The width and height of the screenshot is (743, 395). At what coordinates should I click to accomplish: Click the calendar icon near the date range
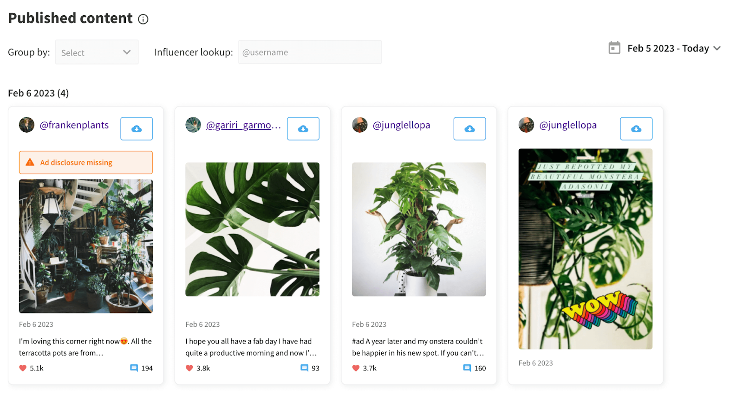pyautogui.click(x=615, y=48)
